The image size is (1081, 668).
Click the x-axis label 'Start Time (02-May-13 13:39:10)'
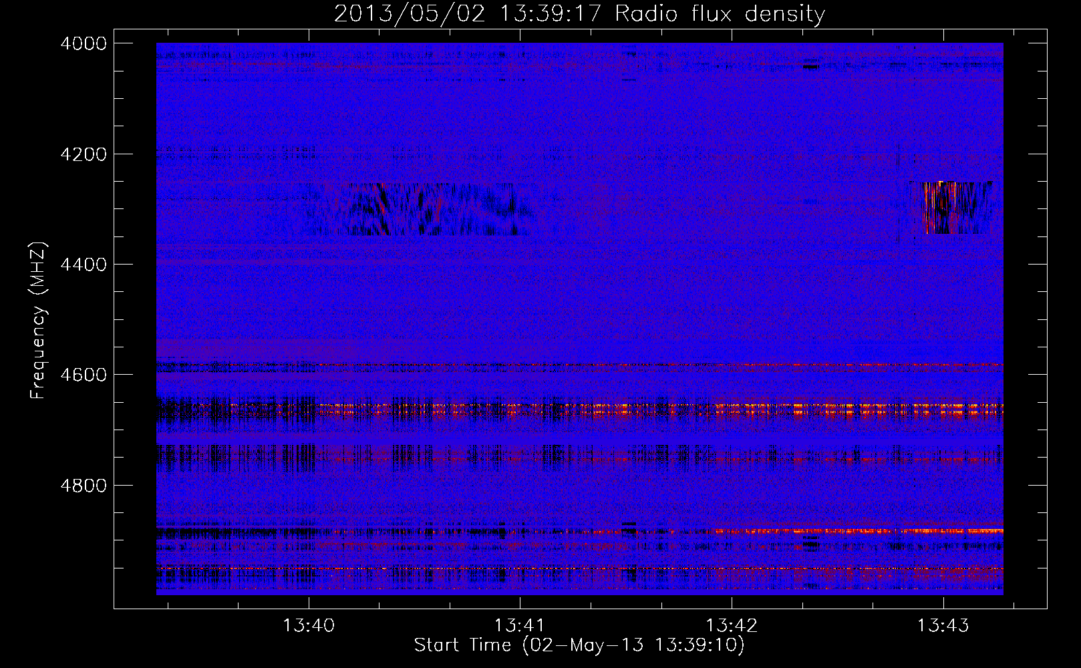(x=579, y=645)
